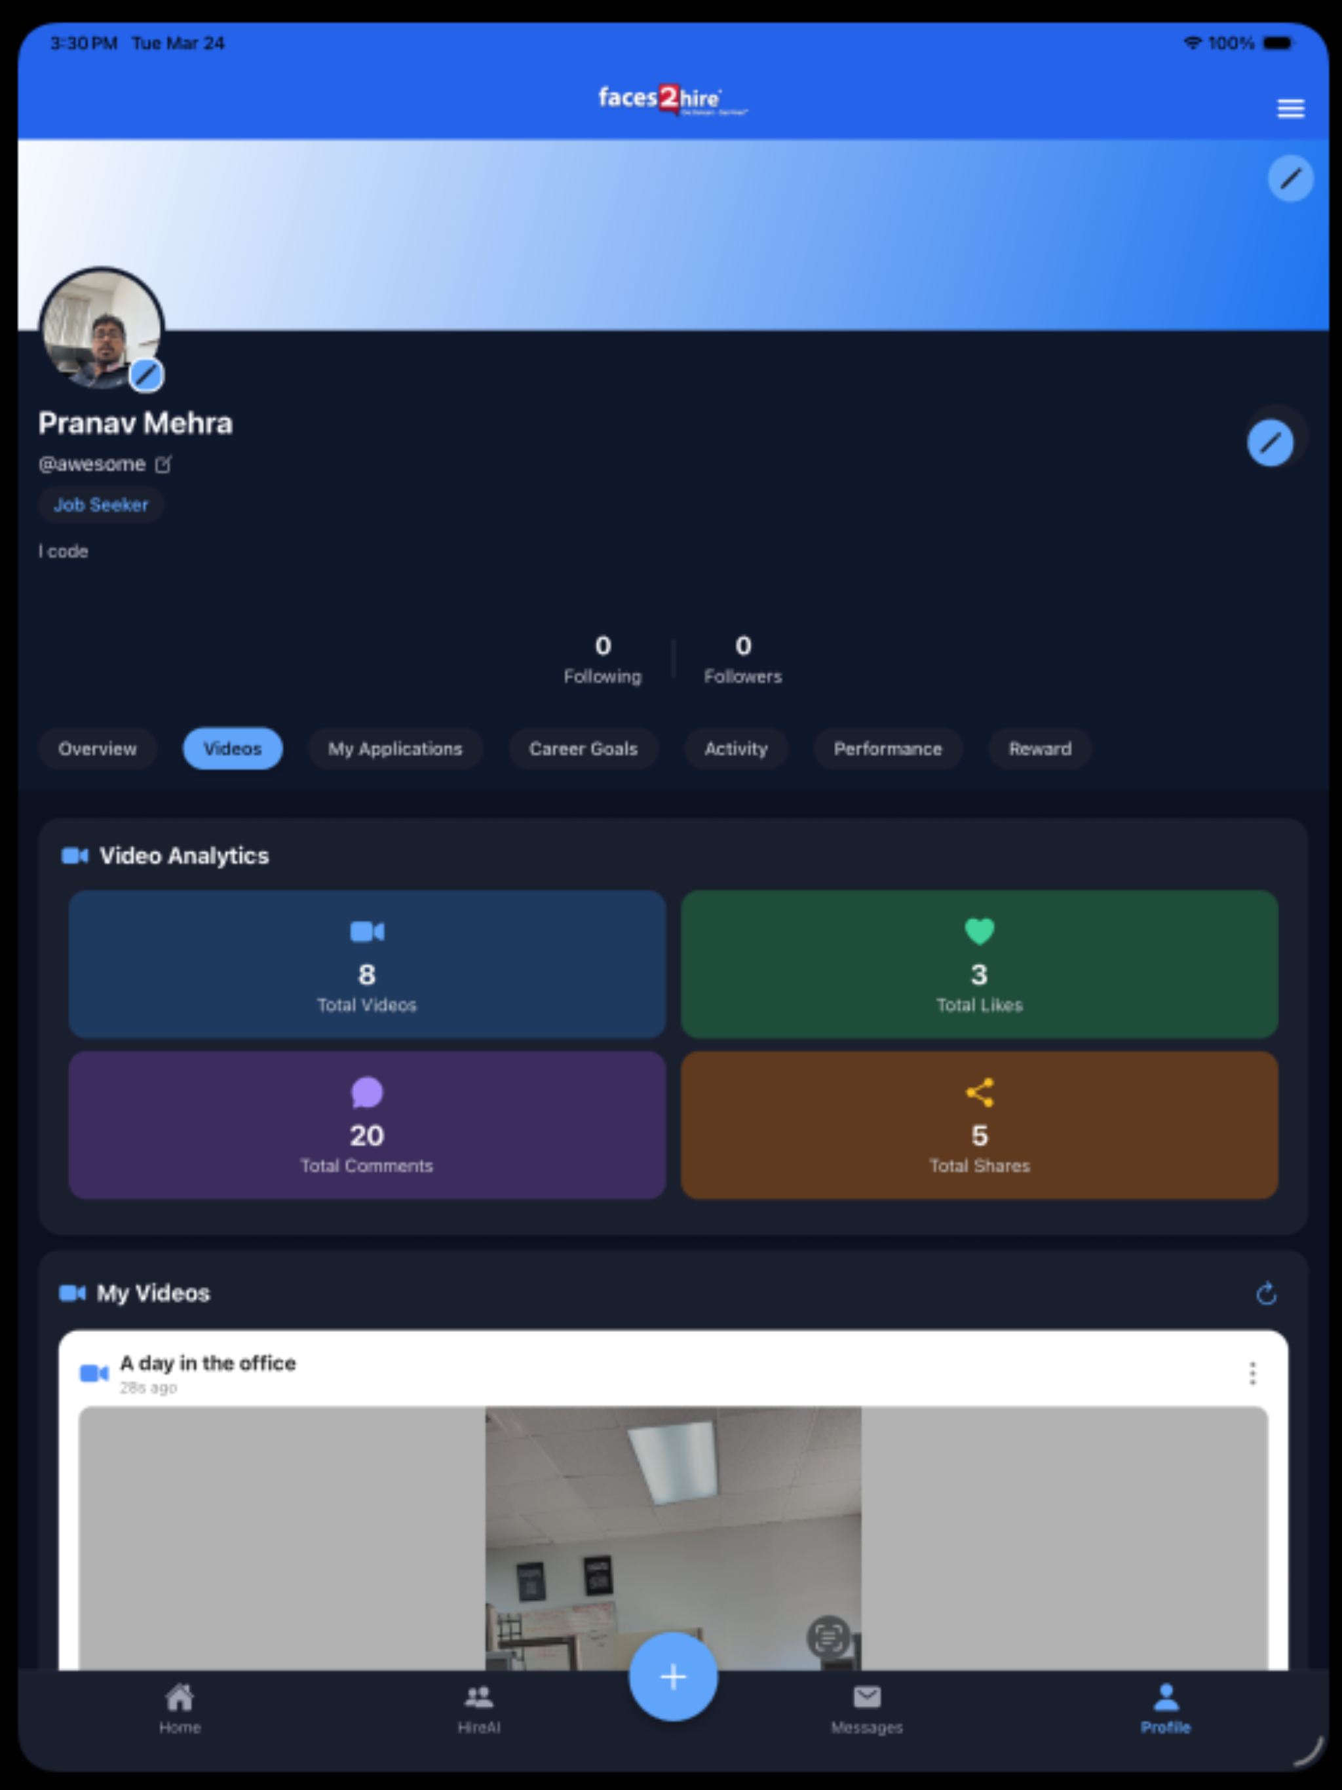Edit the cover banner image
The image size is (1342, 1790).
point(1290,177)
